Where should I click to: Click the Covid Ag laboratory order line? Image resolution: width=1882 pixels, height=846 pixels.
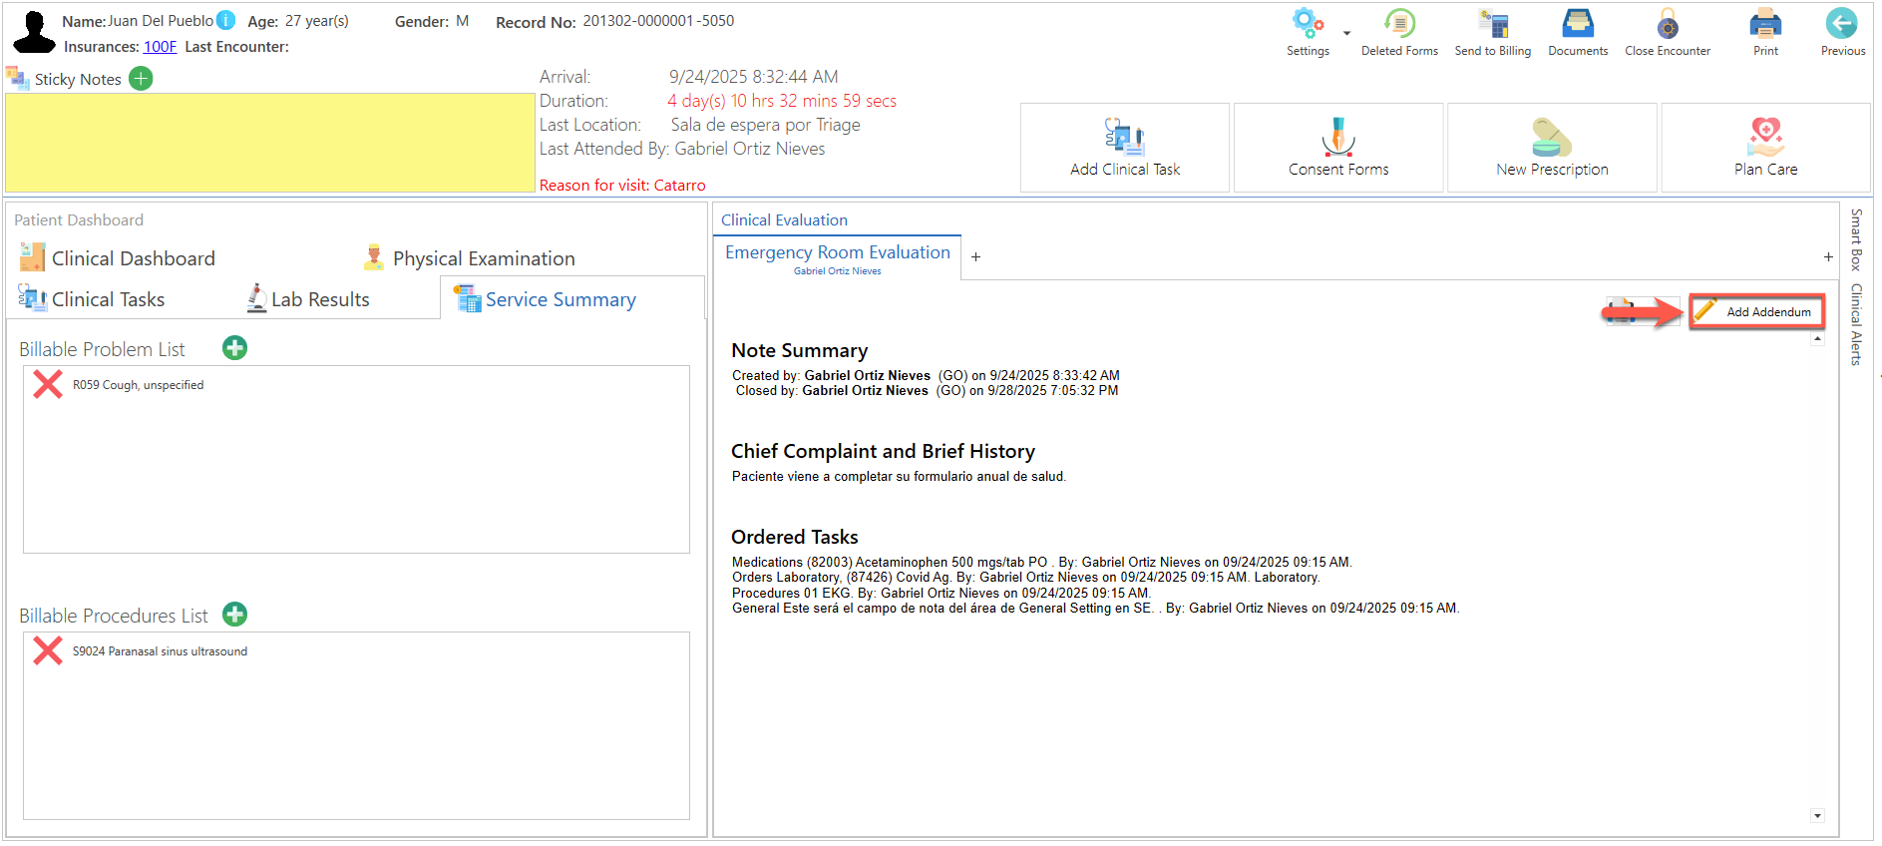[x=1025, y=578]
